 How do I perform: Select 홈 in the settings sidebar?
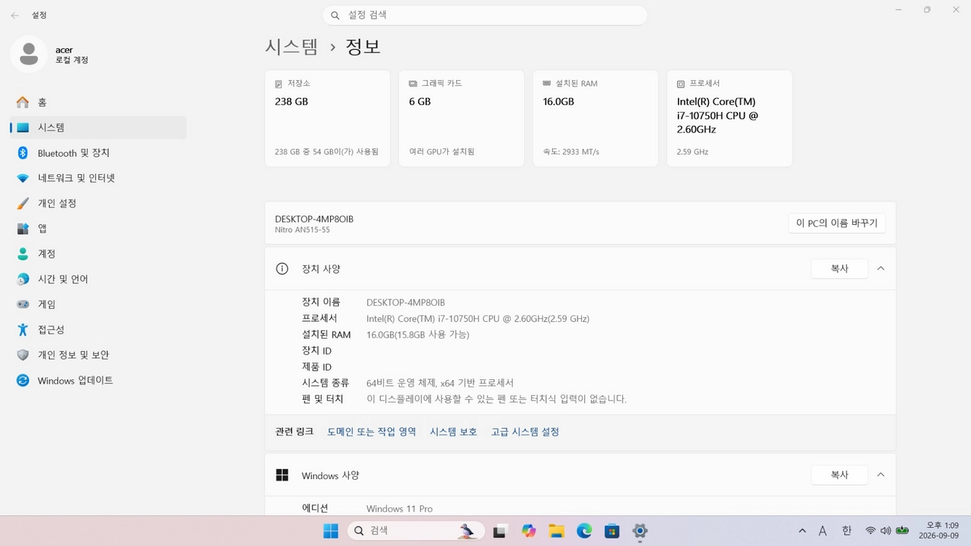click(98, 103)
